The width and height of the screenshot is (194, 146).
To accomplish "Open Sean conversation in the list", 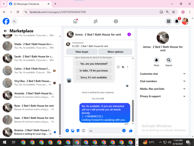I will click(30, 120).
